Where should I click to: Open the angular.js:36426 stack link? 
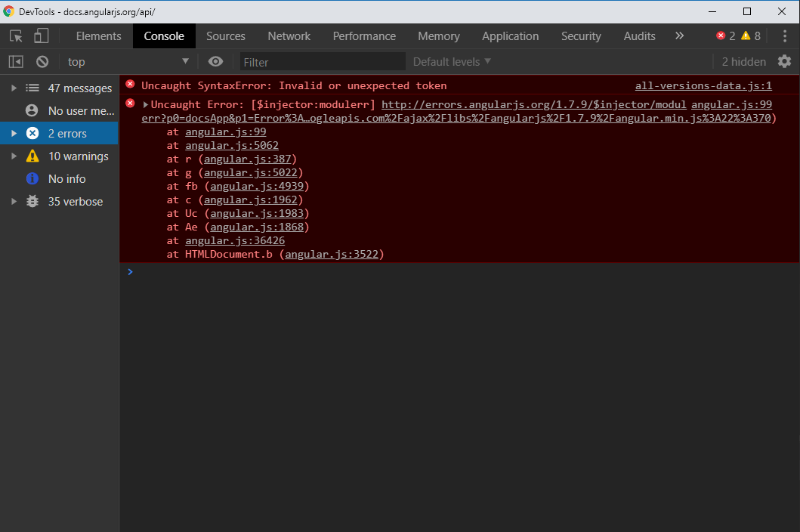[x=235, y=240]
